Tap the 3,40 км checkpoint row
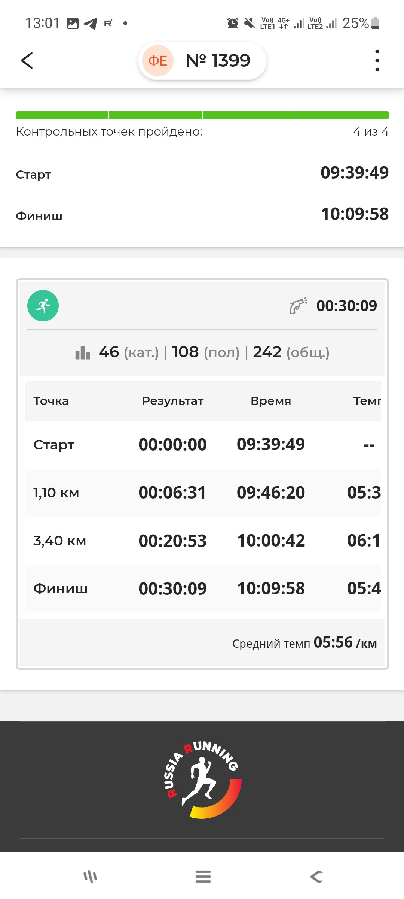This screenshot has height=899, width=404. [x=203, y=541]
